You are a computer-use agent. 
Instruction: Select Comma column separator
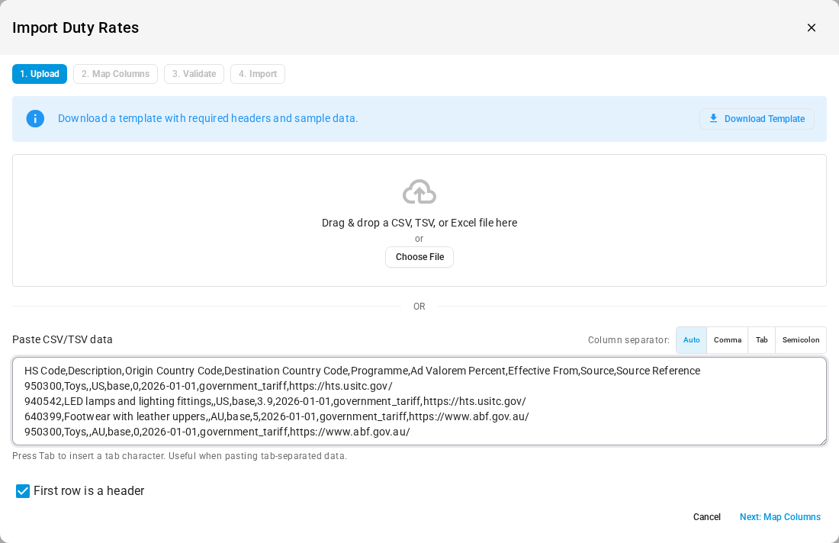point(728,340)
